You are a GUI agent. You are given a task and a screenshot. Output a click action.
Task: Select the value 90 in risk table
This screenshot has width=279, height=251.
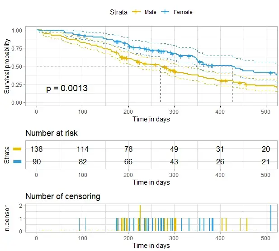pos(37,162)
